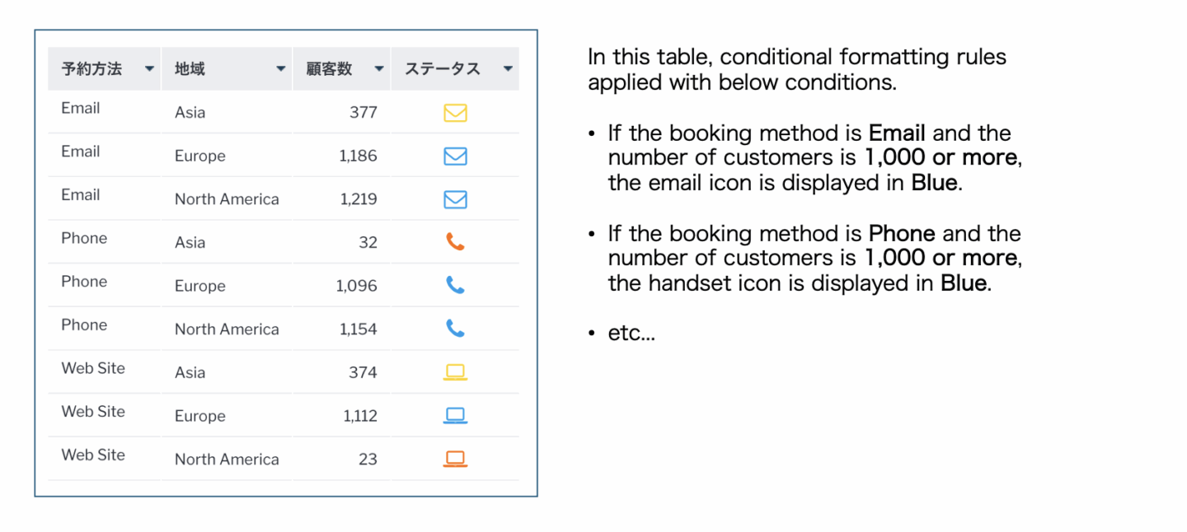This screenshot has height=532, width=1187.
Task: Open the 地域 column dropdown arrow
Action: [x=281, y=69]
